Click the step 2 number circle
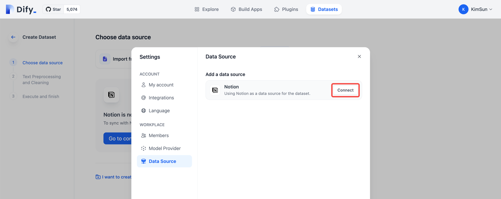501x199 pixels. [x=13, y=76]
